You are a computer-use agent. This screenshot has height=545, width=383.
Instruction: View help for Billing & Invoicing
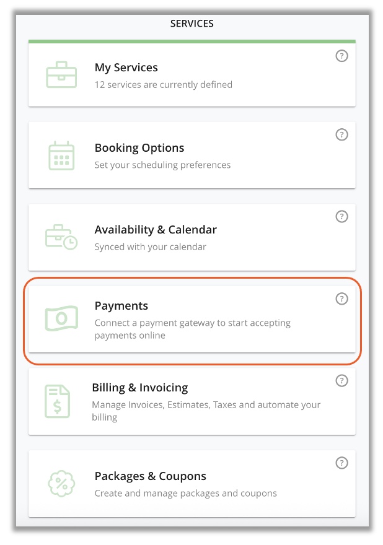341,381
